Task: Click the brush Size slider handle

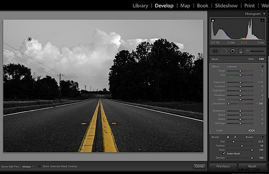Action: (234, 142)
